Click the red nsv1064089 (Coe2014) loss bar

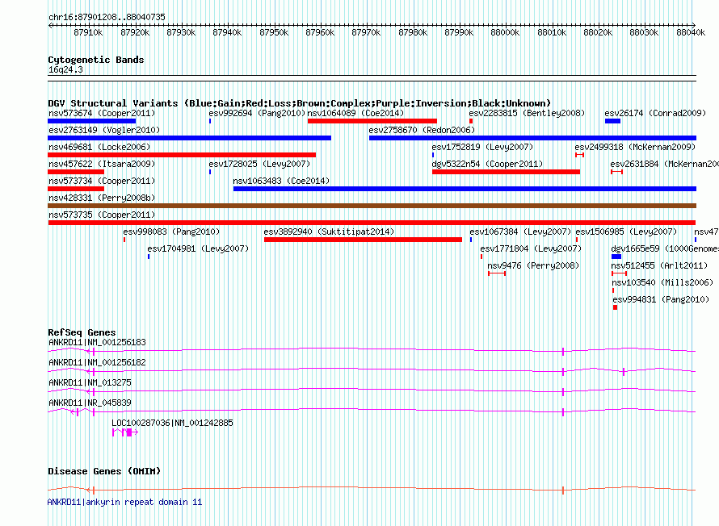pyautogui.click(x=372, y=121)
